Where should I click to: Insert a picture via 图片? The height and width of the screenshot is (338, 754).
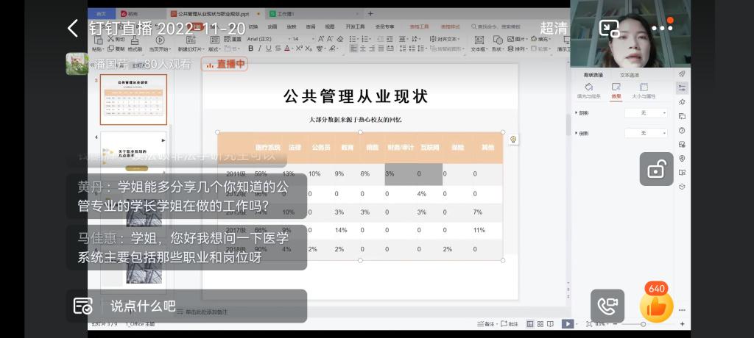tap(517, 39)
